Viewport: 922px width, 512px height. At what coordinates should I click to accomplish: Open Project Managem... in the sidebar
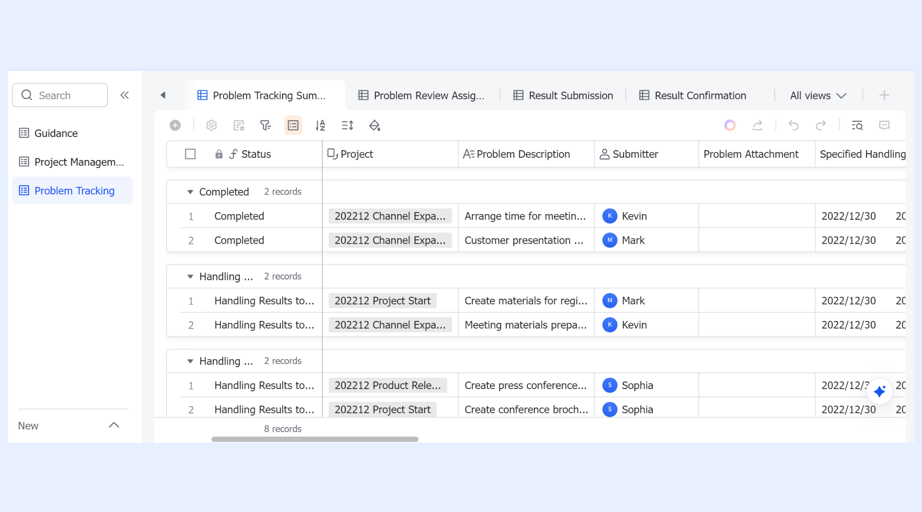tap(72, 162)
